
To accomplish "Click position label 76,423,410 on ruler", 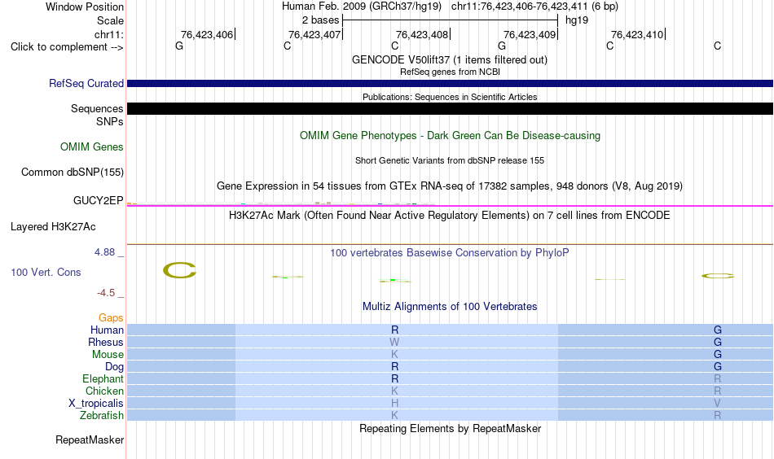I will point(637,34).
